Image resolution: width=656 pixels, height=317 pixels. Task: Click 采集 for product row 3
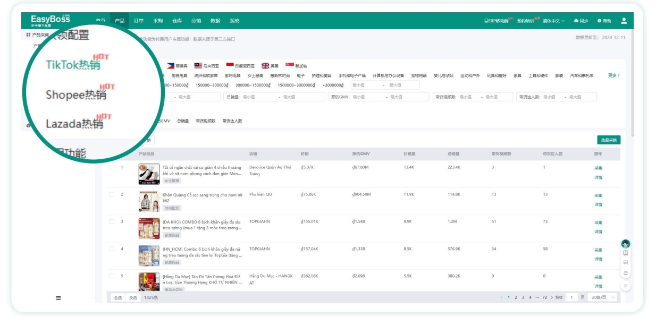[598, 222]
